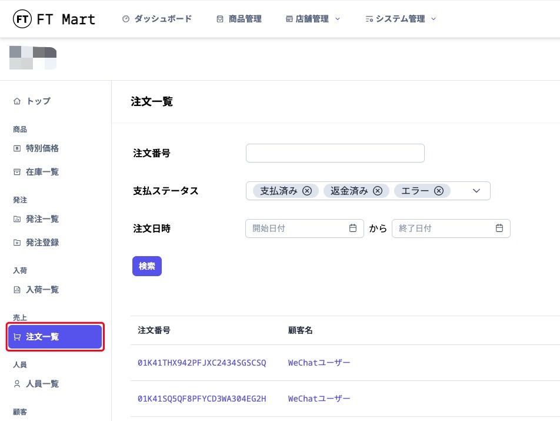Select トップ in the sidebar
Viewport: 560px width, 421px height.
(x=38, y=101)
